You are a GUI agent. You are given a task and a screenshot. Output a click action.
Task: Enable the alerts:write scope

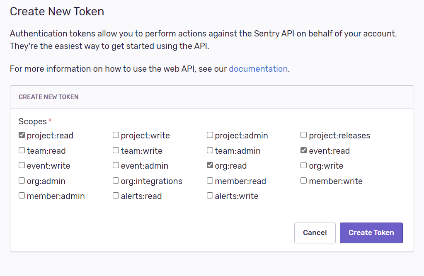pos(210,196)
